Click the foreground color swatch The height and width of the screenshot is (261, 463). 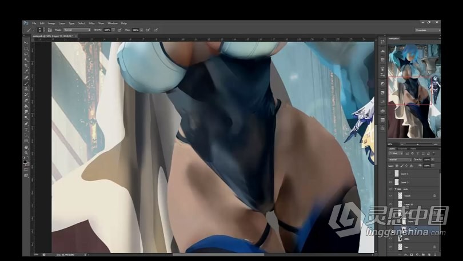tap(25, 162)
